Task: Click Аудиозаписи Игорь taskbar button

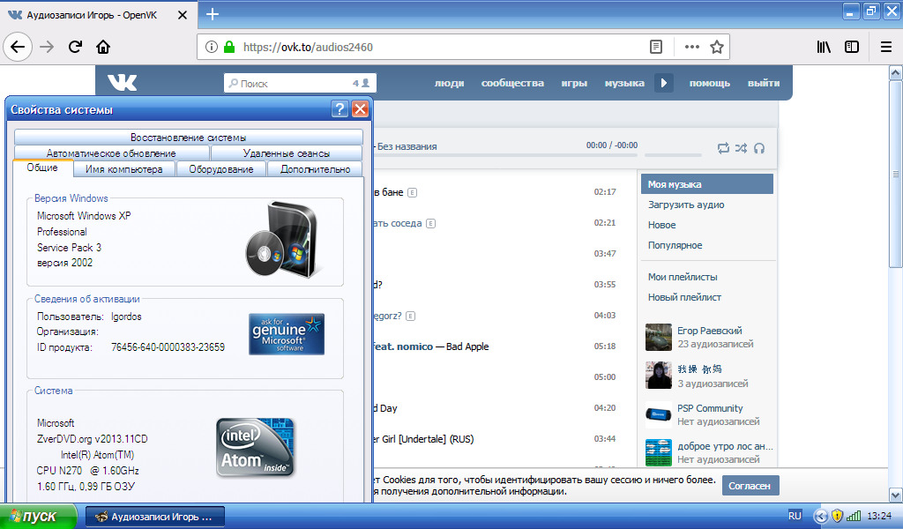Action: [155, 517]
